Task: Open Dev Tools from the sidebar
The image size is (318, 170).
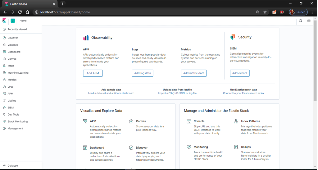Action: click(13, 114)
